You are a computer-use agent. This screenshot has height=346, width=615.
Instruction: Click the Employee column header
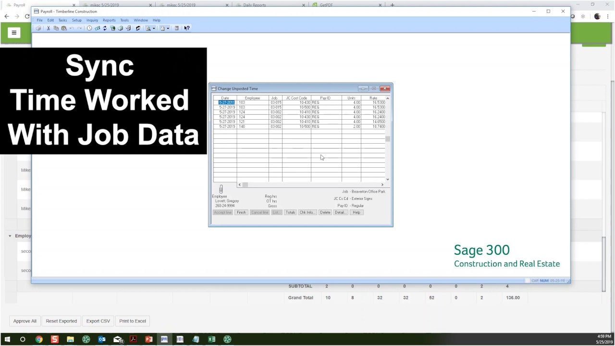click(252, 98)
